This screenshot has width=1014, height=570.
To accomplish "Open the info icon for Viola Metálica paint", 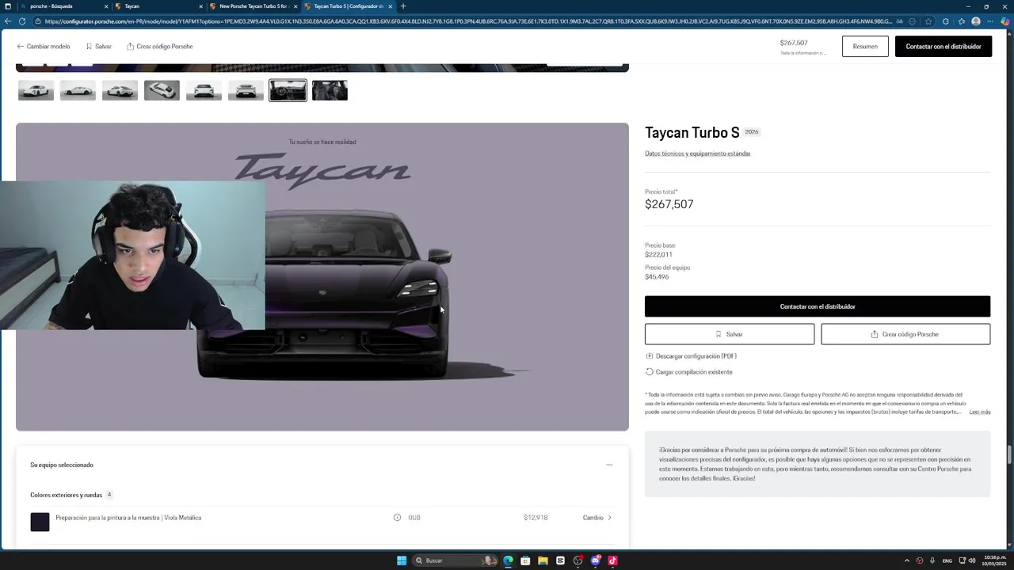I will pyautogui.click(x=397, y=518).
